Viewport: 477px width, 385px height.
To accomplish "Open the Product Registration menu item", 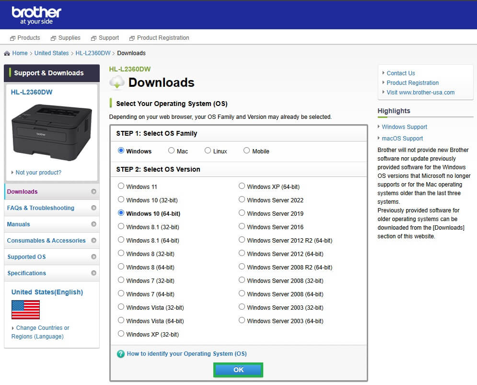I will [x=163, y=38].
